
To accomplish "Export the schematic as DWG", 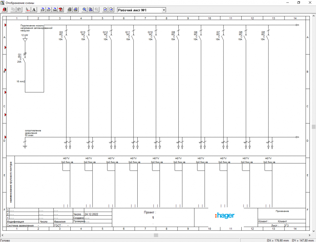I will [x=55, y=10].
